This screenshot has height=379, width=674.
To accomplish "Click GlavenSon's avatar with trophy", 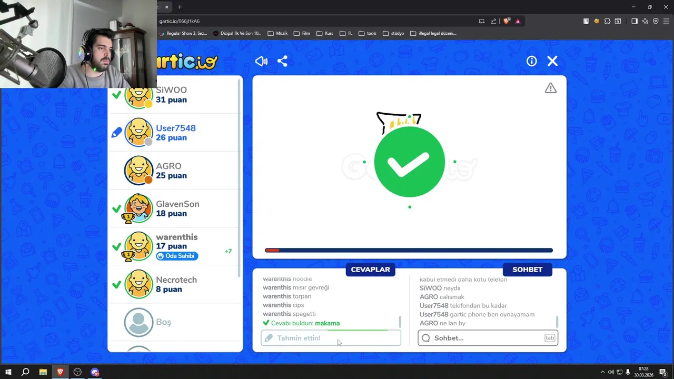I will tap(138, 208).
